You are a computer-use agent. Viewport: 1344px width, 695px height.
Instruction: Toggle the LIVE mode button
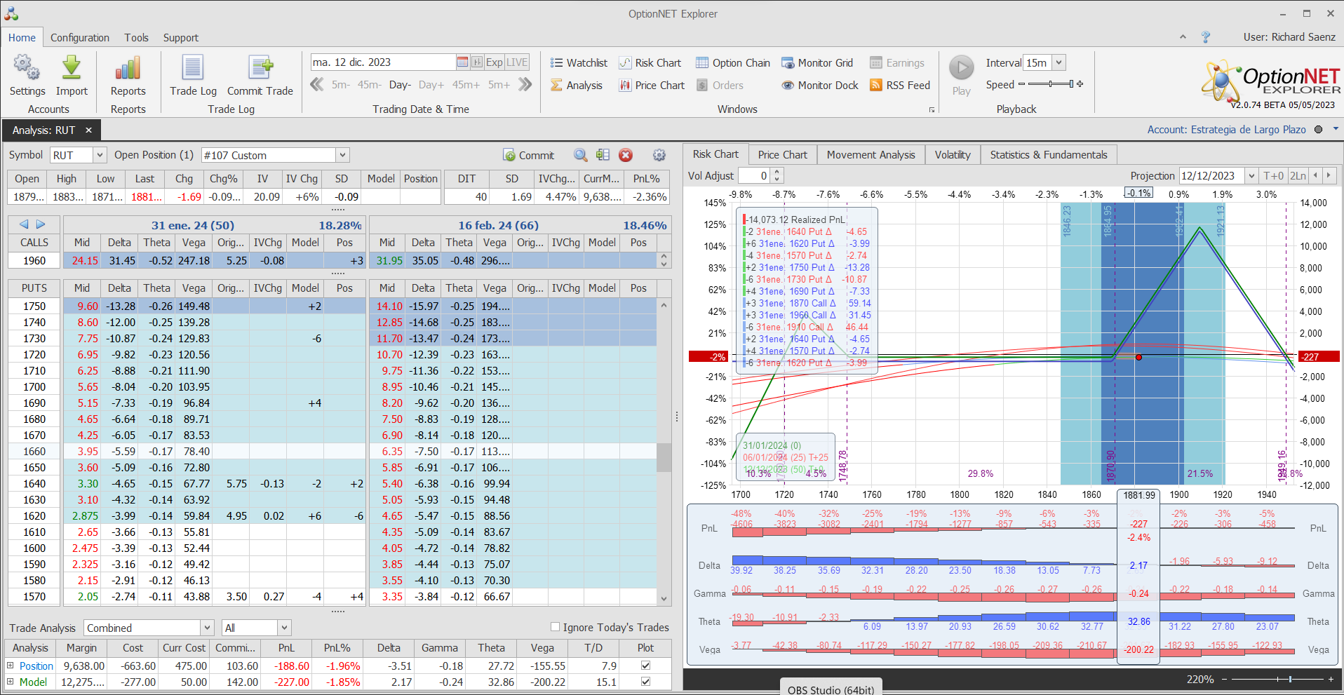pyautogui.click(x=517, y=62)
